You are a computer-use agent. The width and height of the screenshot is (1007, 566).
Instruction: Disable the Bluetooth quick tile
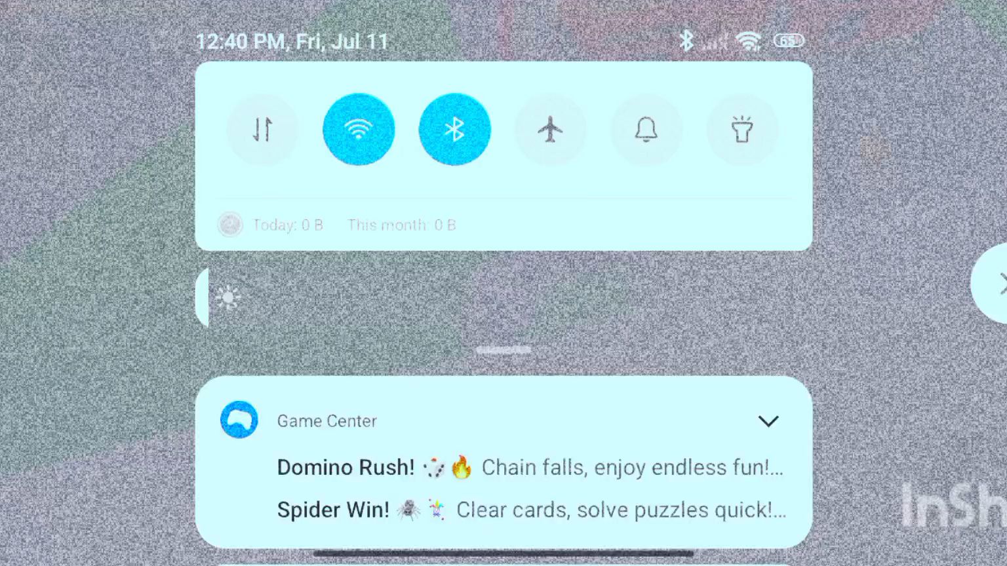[x=454, y=130]
